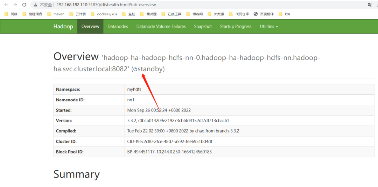The width and height of the screenshot is (378, 187).
Task: Click the Block Pool ID label
Action: pos(70,152)
